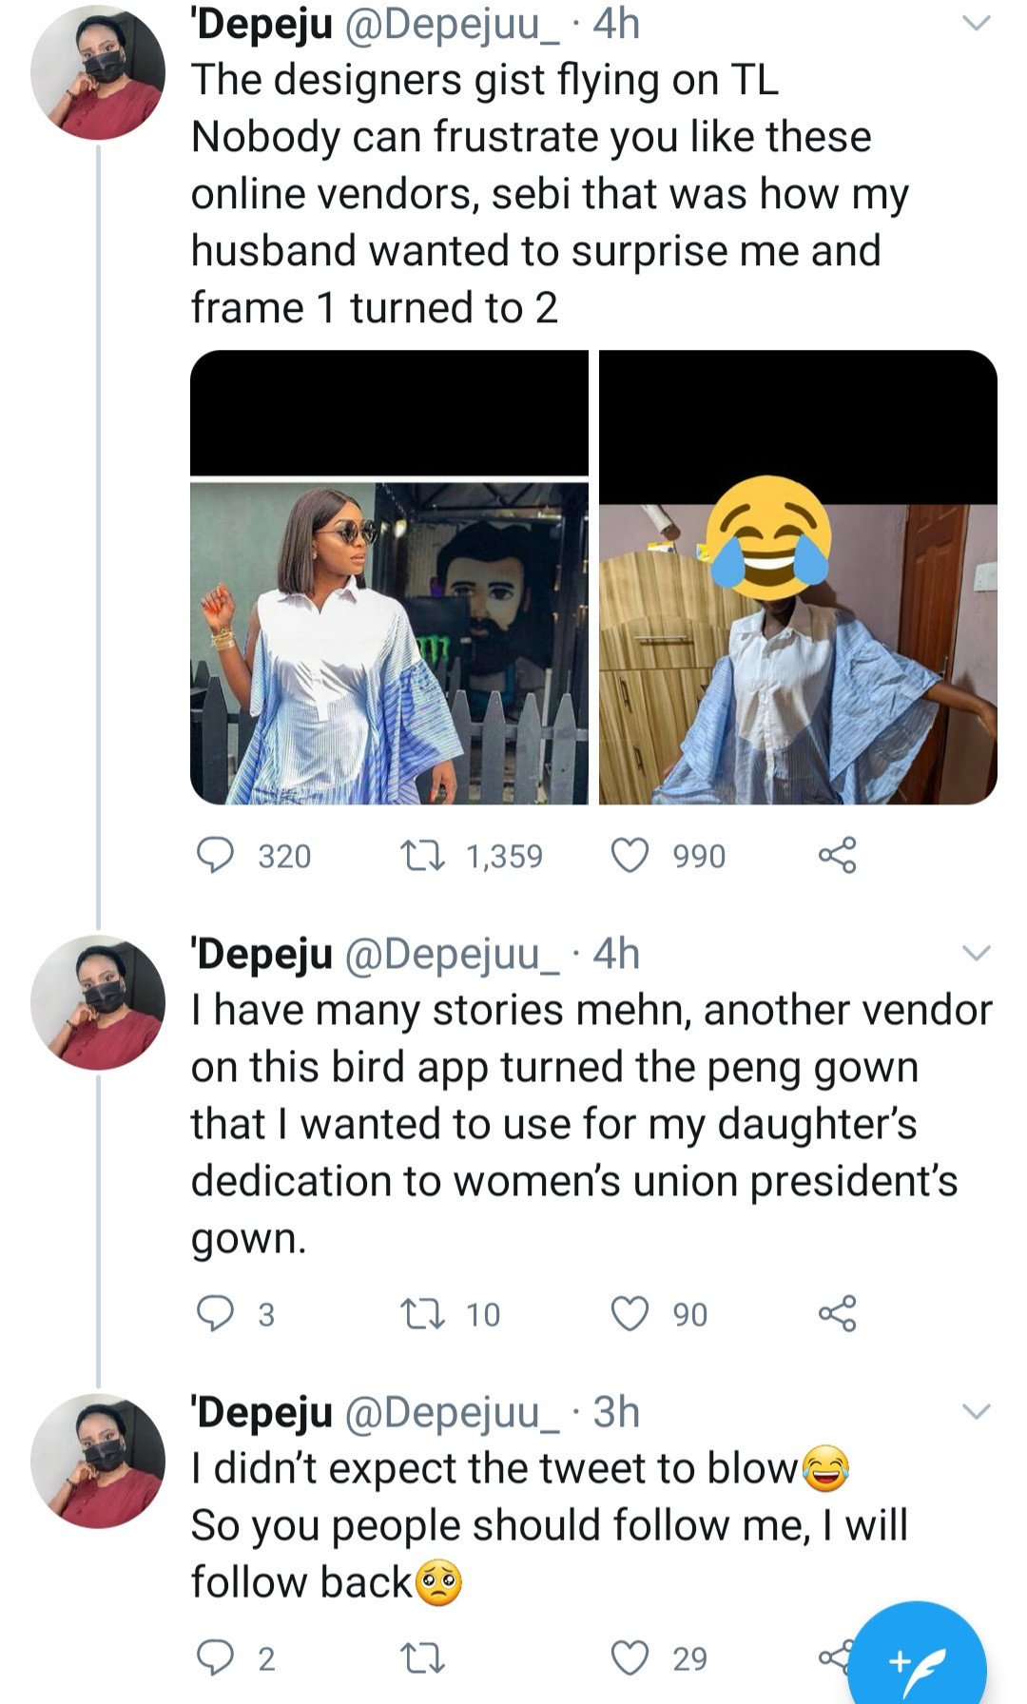Screen dimensions: 1027x1704
Task: Retweet the follow back tweet
Action: 422,1657
